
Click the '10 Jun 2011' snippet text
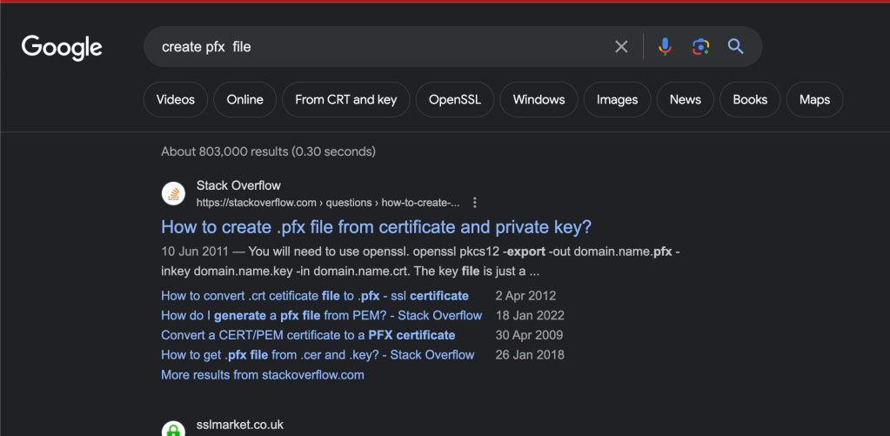(195, 252)
